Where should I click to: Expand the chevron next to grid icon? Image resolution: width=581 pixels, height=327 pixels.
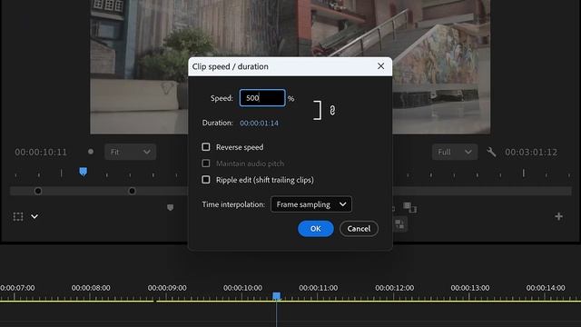[34, 216]
